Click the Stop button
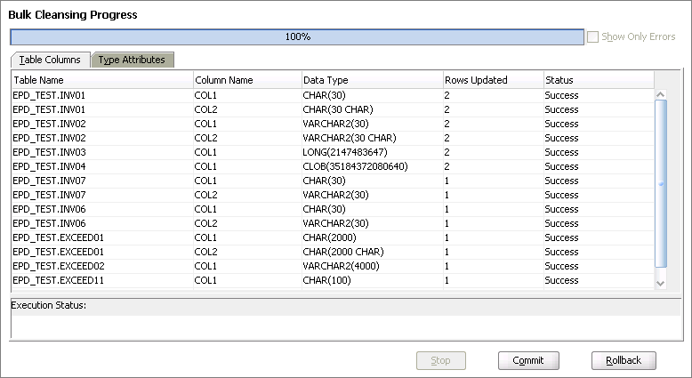 click(x=441, y=360)
